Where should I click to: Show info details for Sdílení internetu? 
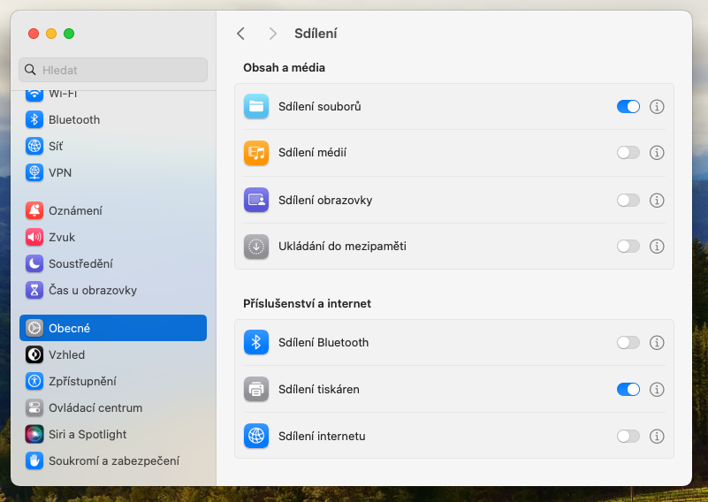[657, 436]
